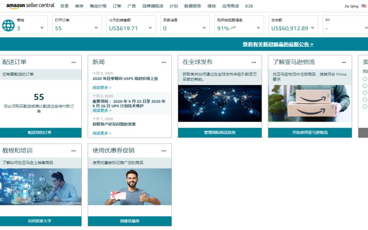The image size is (368, 230).
Task: Click the Amazon Seller Central logo
Action: (30, 6)
